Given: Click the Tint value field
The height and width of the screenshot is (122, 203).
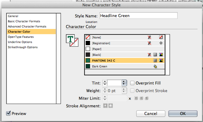Looking at the screenshot, I should point(115,83).
